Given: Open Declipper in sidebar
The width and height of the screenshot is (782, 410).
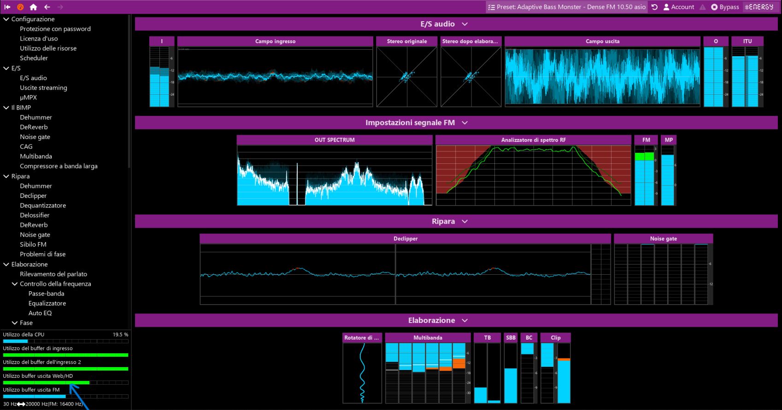Looking at the screenshot, I should pos(33,196).
